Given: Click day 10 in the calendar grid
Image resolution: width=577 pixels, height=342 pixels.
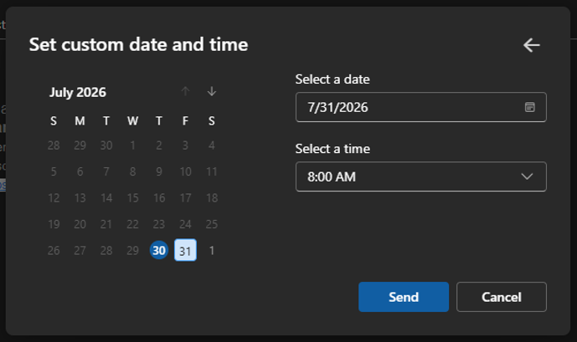Looking at the screenshot, I should pyautogui.click(x=185, y=171).
